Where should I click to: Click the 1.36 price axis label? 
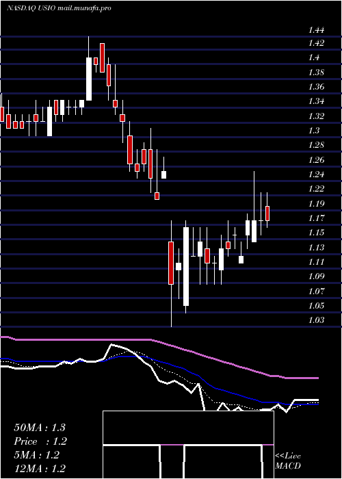[x=316, y=87]
